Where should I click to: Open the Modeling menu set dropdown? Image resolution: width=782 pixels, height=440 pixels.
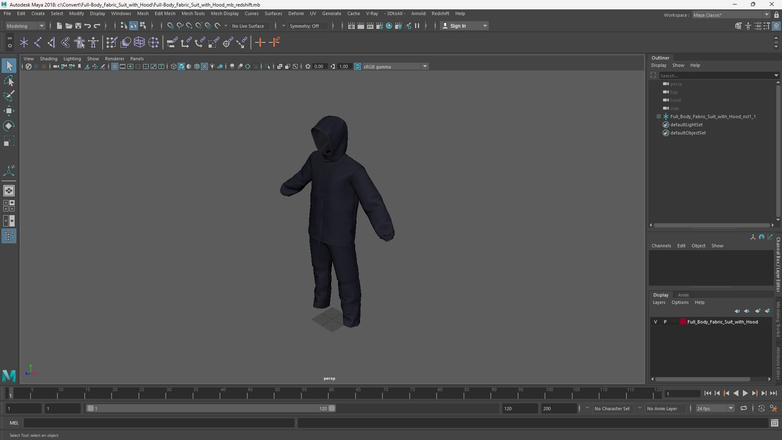pyautogui.click(x=25, y=26)
